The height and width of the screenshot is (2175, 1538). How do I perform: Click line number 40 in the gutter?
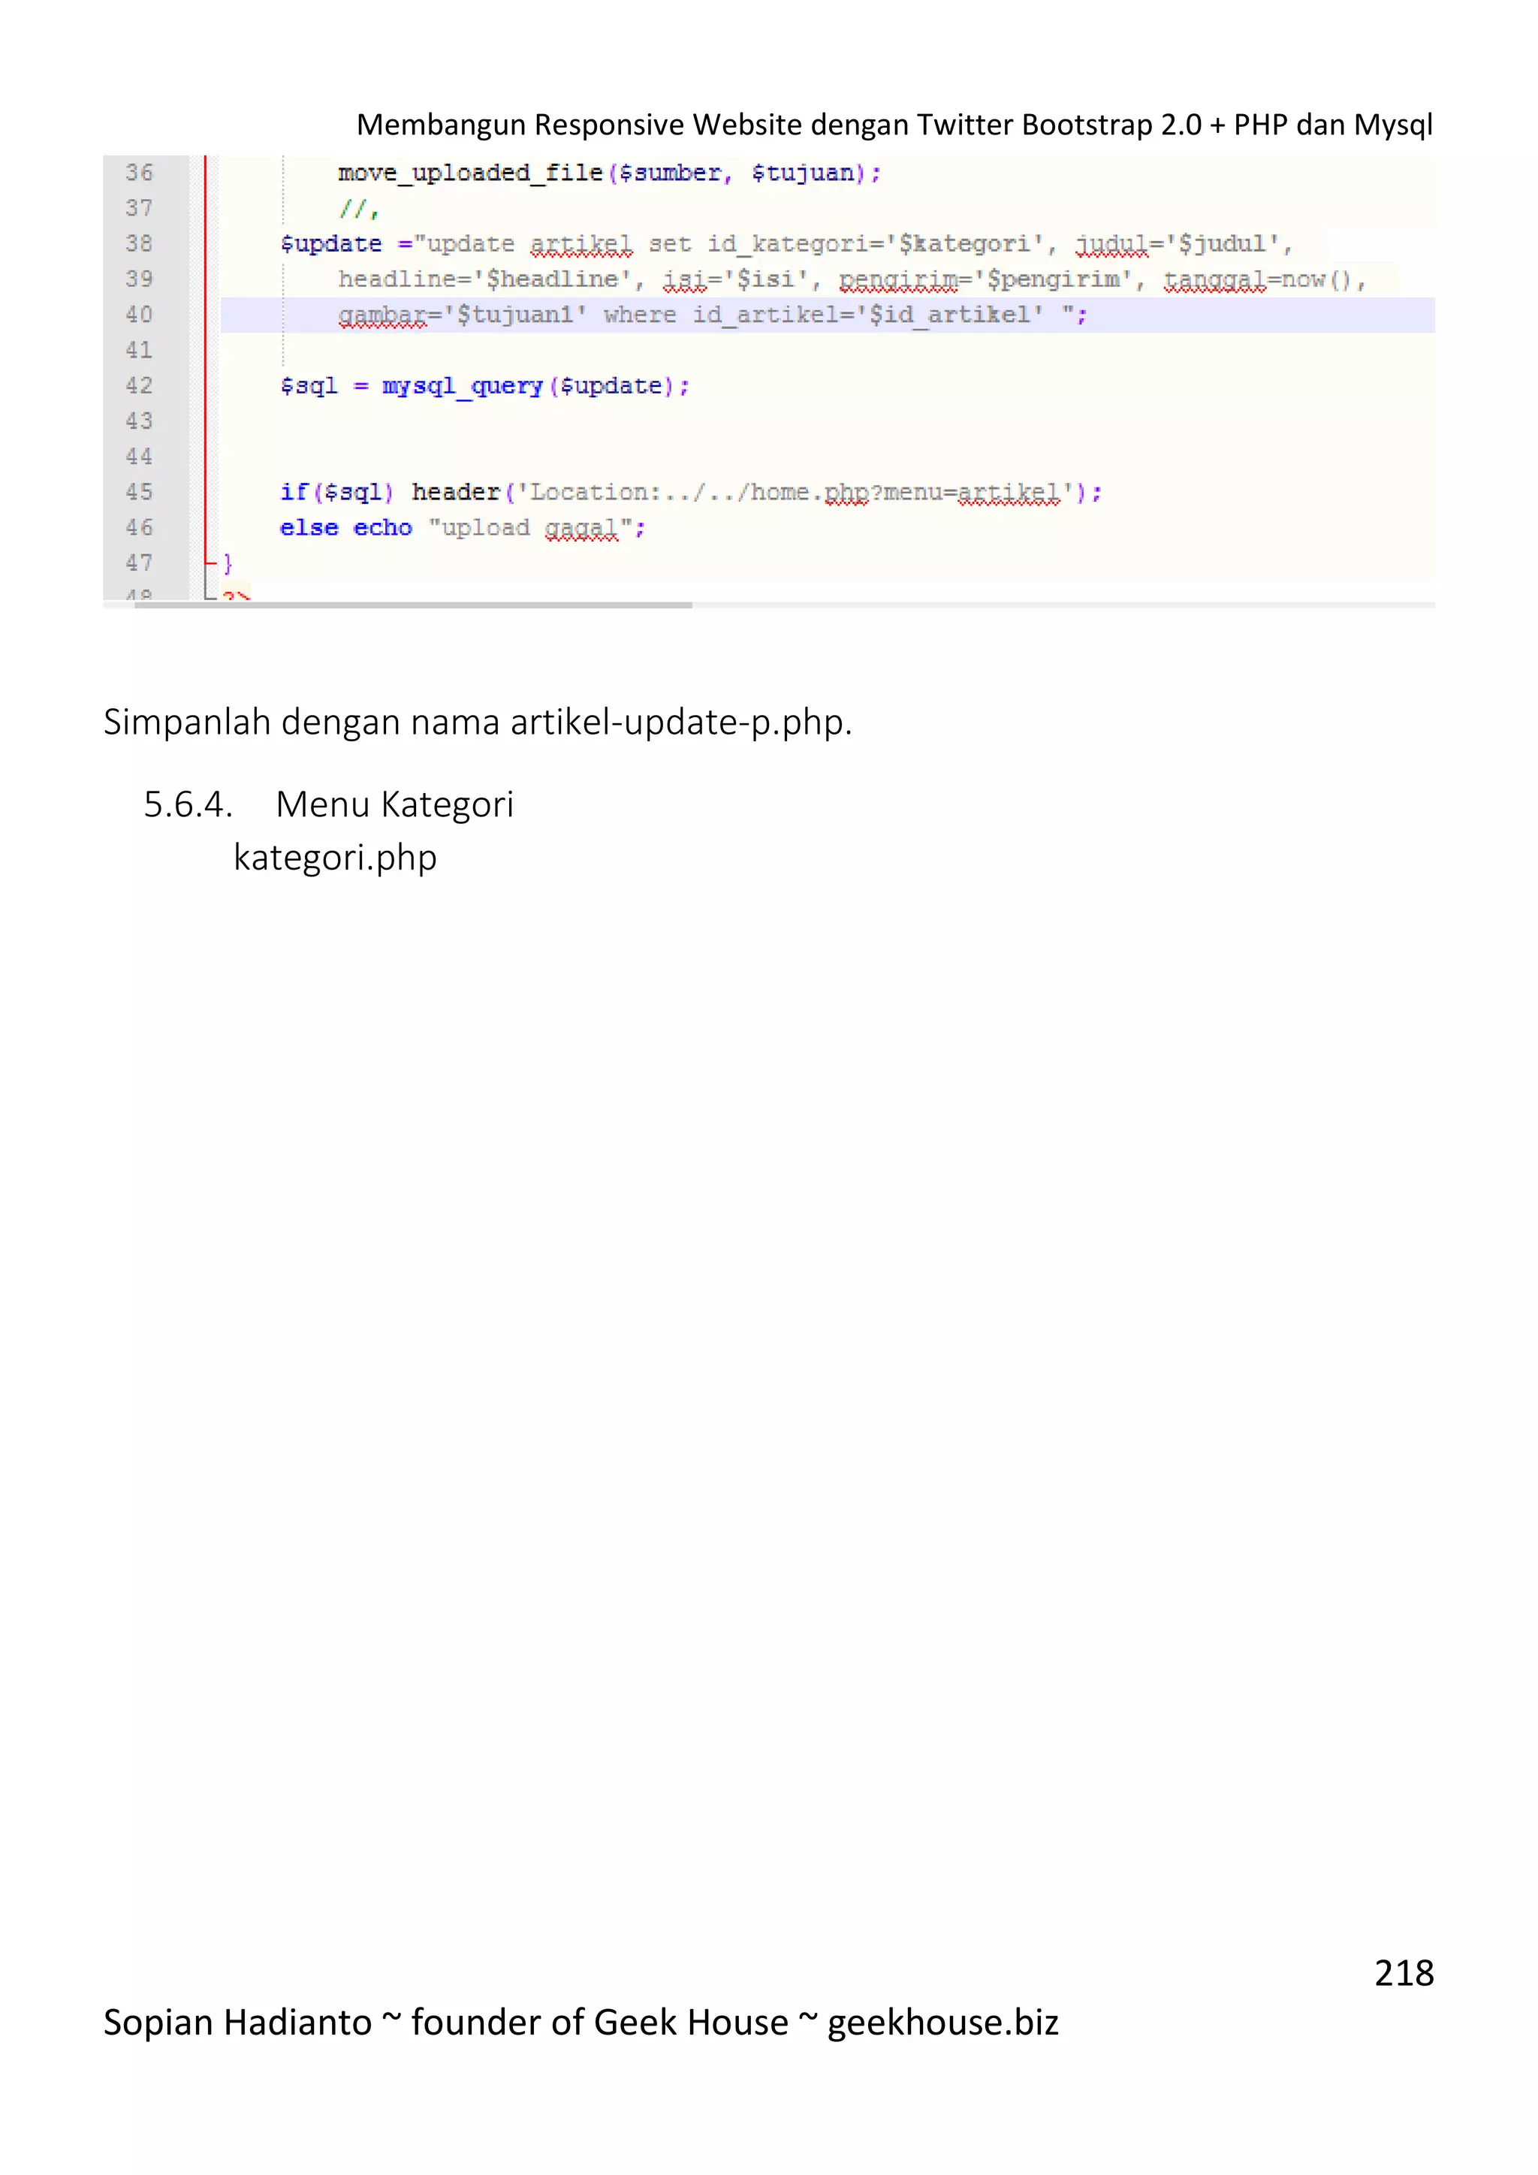point(139,315)
